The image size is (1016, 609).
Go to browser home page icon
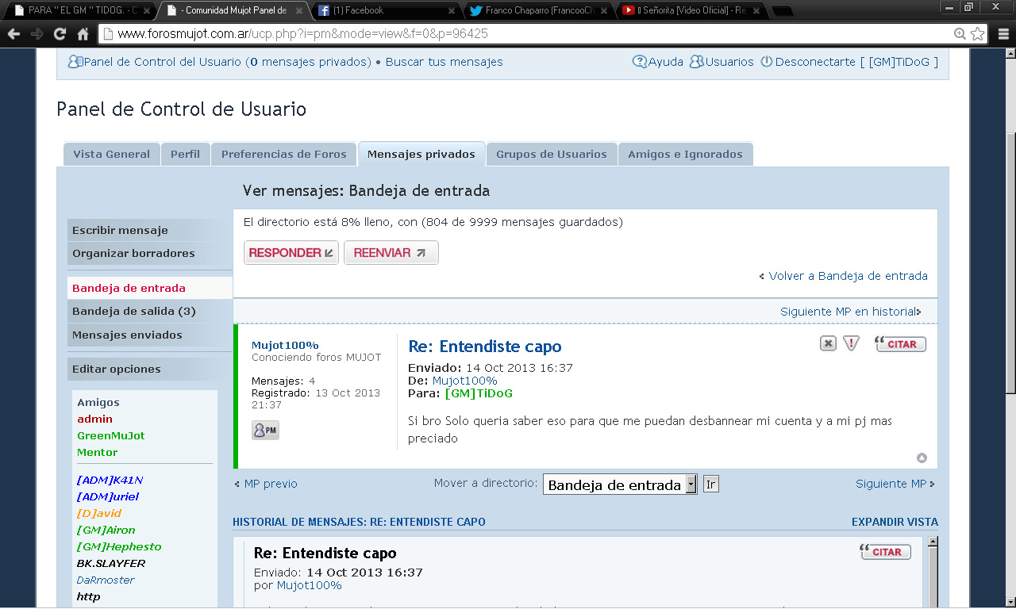click(x=83, y=34)
